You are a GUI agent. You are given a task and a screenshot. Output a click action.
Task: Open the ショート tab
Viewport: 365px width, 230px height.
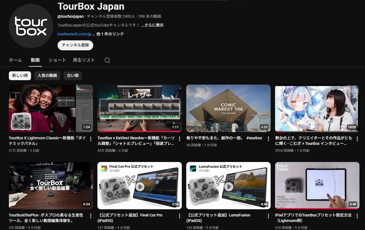pos(57,60)
